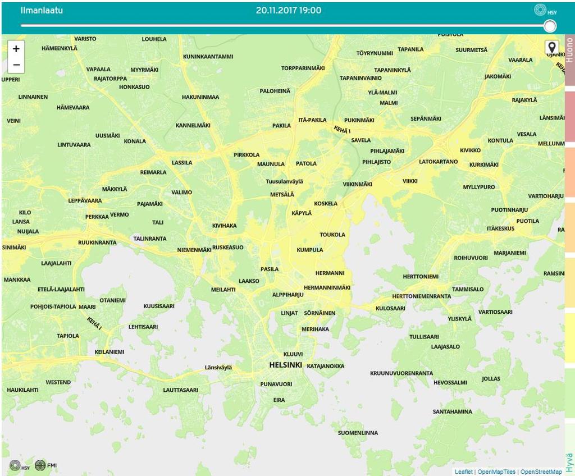575x476 pixels.
Task: Open the OpenStreetMap link
Action: tap(541, 472)
